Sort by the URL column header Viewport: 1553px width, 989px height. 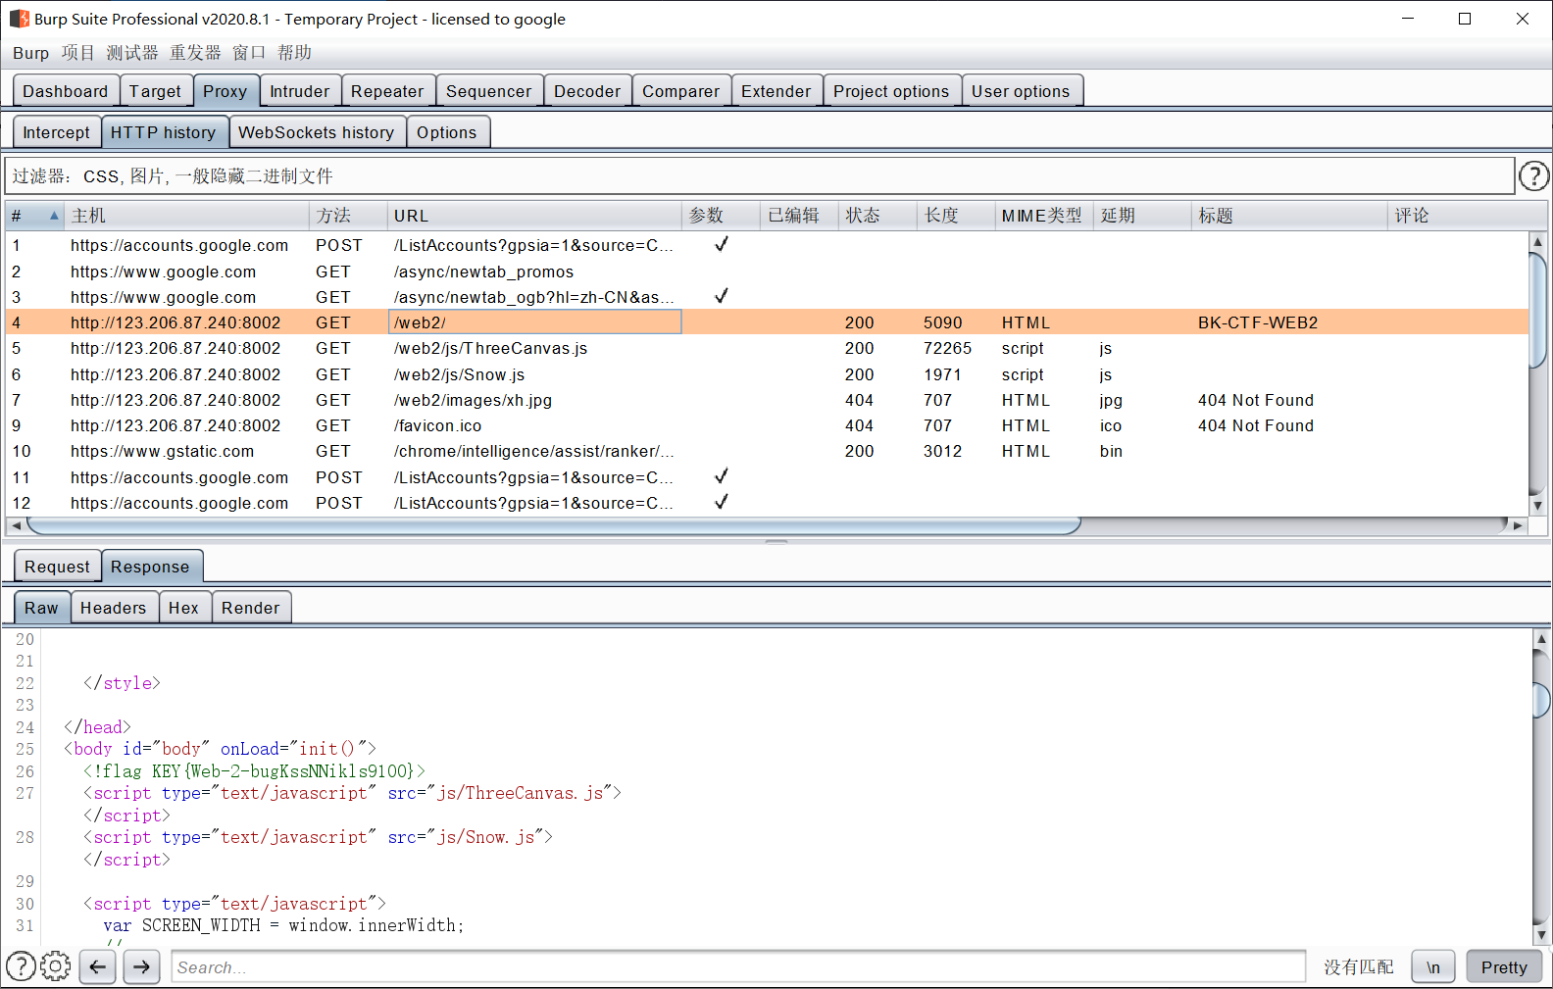coord(534,216)
